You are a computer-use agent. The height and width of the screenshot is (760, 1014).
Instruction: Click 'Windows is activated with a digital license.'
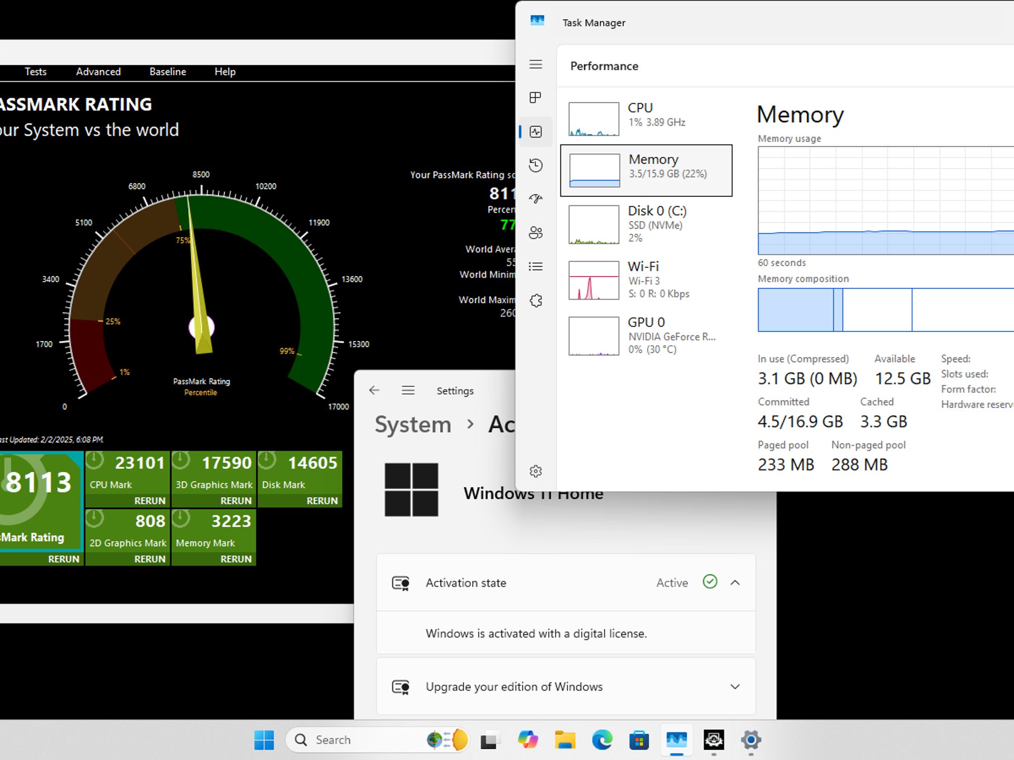coord(536,633)
